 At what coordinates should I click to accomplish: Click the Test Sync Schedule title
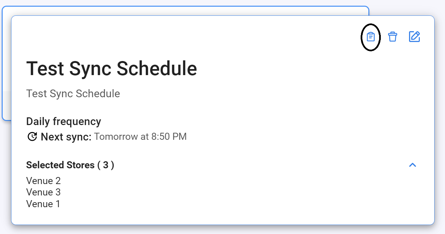coord(112,68)
